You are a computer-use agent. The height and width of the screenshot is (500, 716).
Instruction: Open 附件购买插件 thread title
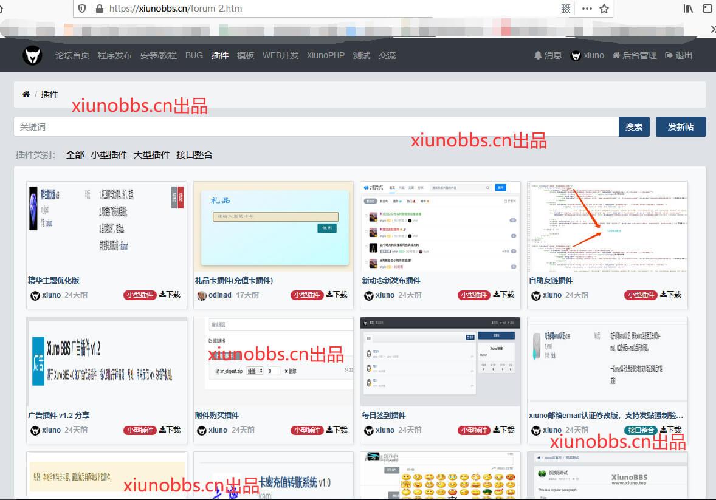[x=217, y=415]
